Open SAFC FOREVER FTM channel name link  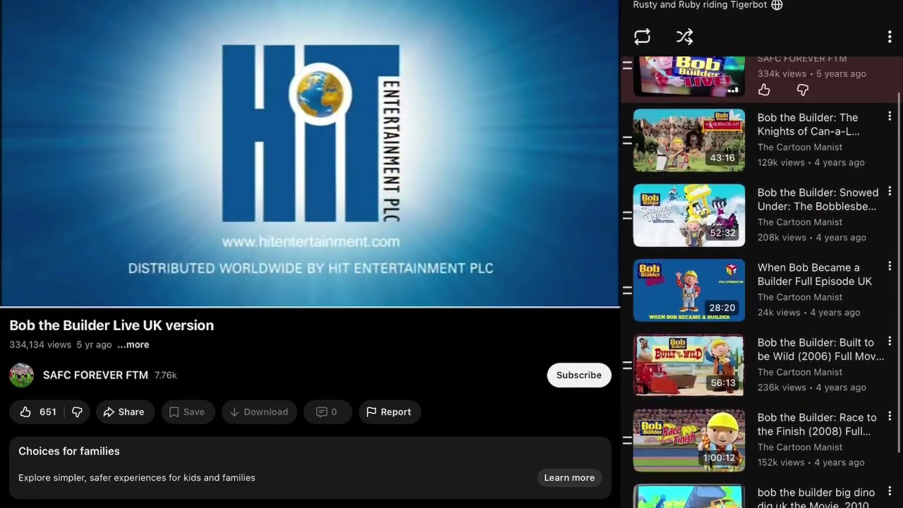click(x=95, y=375)
